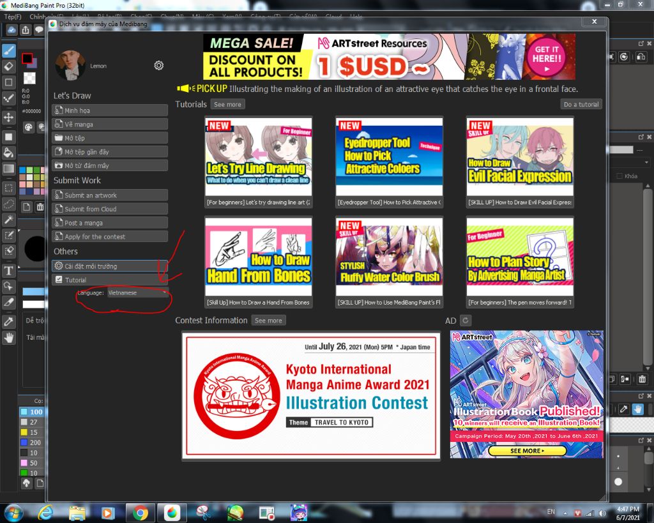
Task: Activate the Move tool
Action: [x=9, y=117]
